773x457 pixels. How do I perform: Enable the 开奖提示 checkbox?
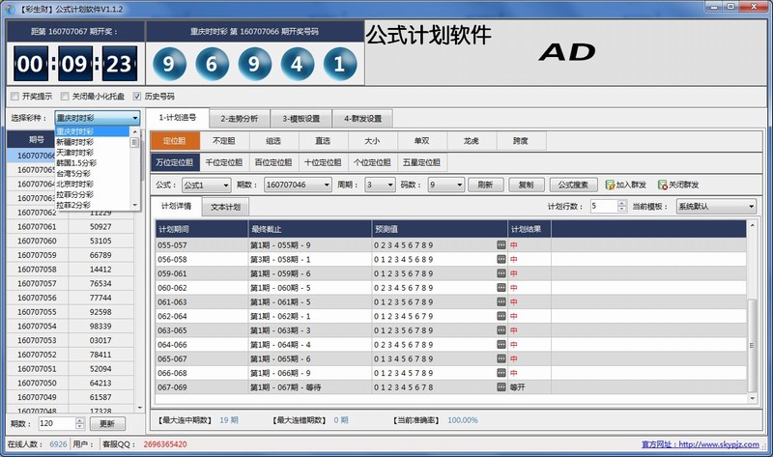click(x=14, y=97)
